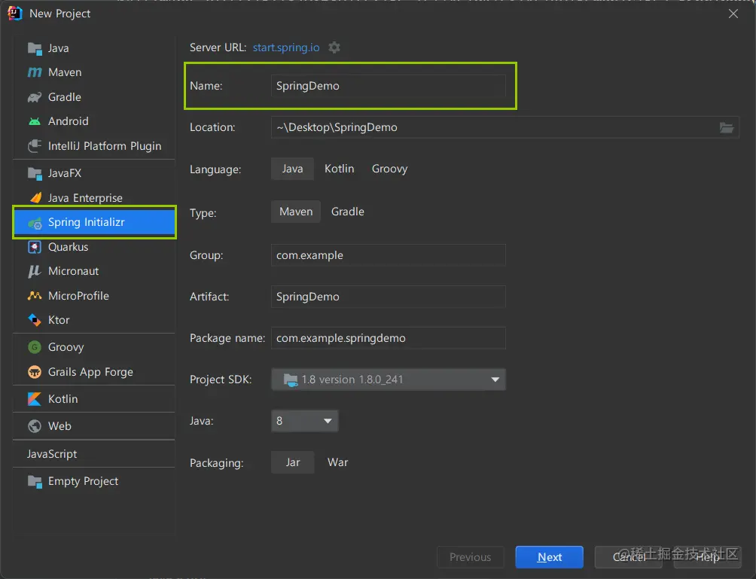Open the start.spring.io link
Image resolution: width=756 pixels, height=579 pixels.
tap(286, 47)
